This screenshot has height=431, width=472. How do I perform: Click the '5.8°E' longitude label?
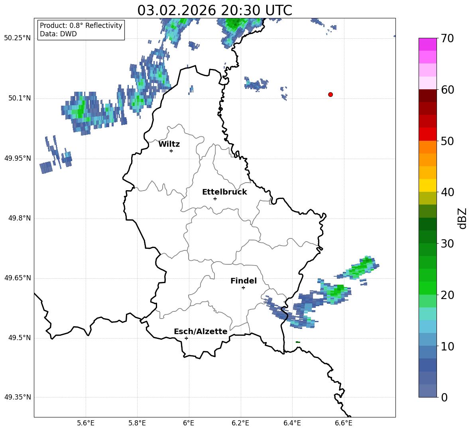(x=137, y=423)
